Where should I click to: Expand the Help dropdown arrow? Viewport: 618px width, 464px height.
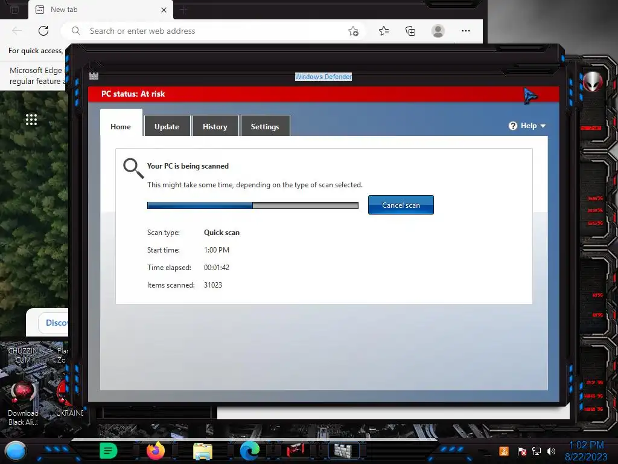[543, 126]
